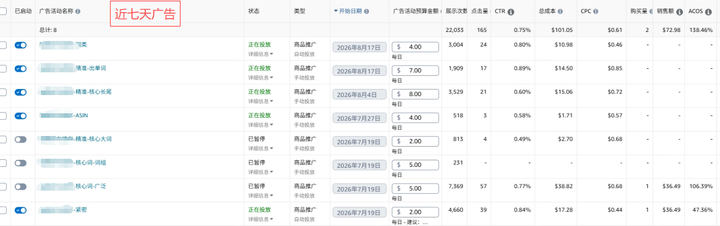Expand 详细信息 for the paused 核心词-词组 campaign
The image size is (720, 226).
[261, 172]
